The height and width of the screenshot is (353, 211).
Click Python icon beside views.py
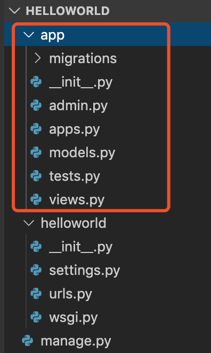(36, 199)
